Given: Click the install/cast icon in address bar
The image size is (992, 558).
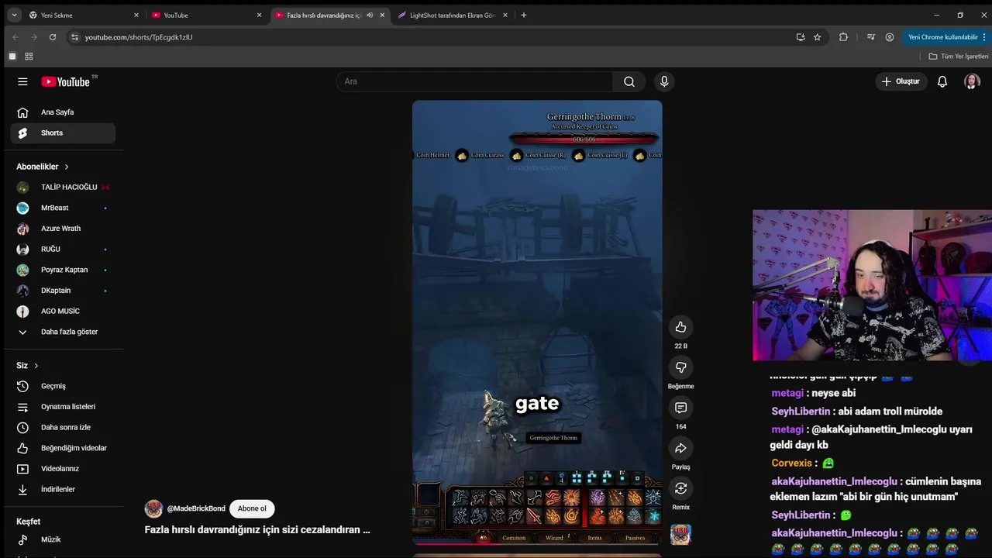Looking at the screenshot, I should click(801, 36).
